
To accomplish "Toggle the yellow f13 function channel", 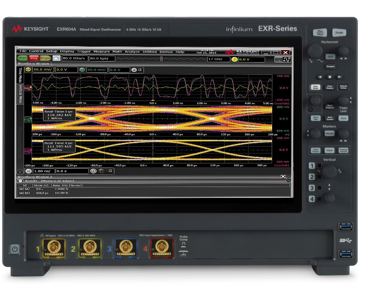I will pos(28,70).
